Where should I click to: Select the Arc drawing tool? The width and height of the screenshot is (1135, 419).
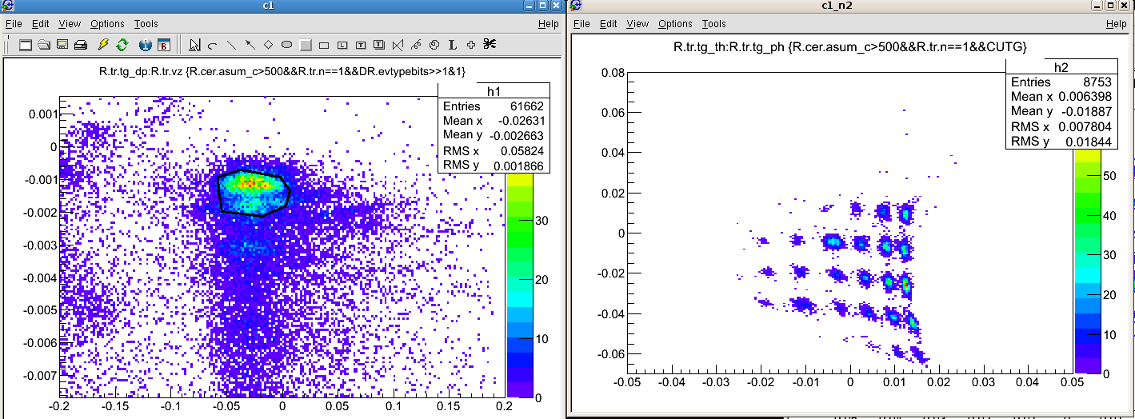point(213,45)
